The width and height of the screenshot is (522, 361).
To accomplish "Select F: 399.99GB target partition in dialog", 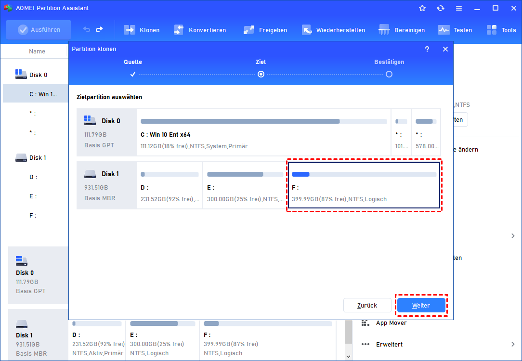I will coord(364,185).
